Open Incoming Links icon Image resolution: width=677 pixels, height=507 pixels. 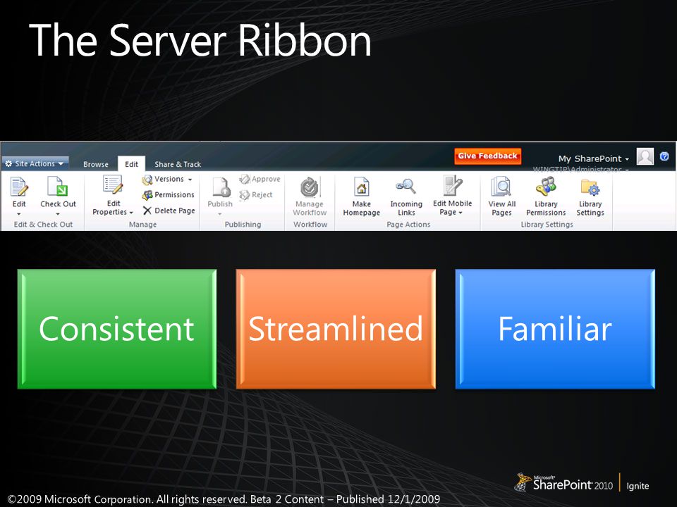click(406, 187)
